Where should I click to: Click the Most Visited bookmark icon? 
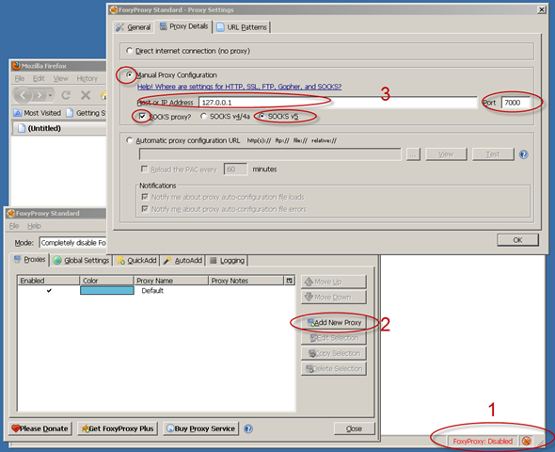coord(17,113)
